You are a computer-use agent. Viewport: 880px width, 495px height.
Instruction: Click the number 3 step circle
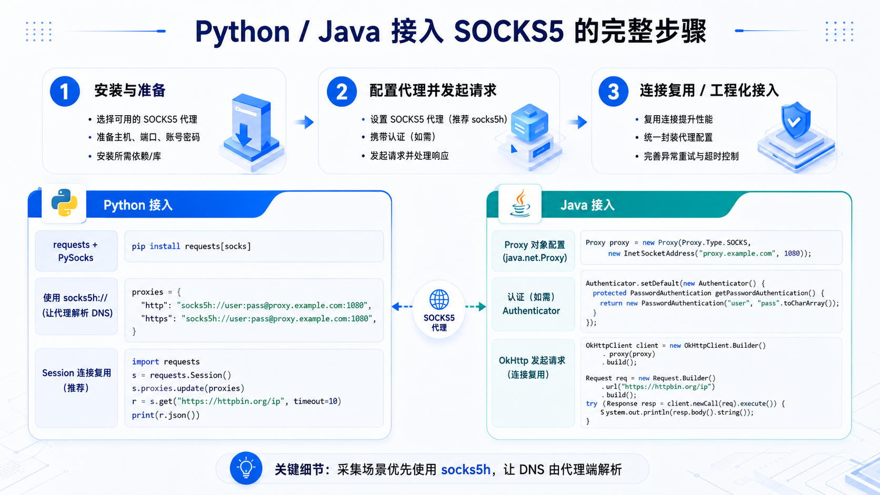click(x=613, y=92)
